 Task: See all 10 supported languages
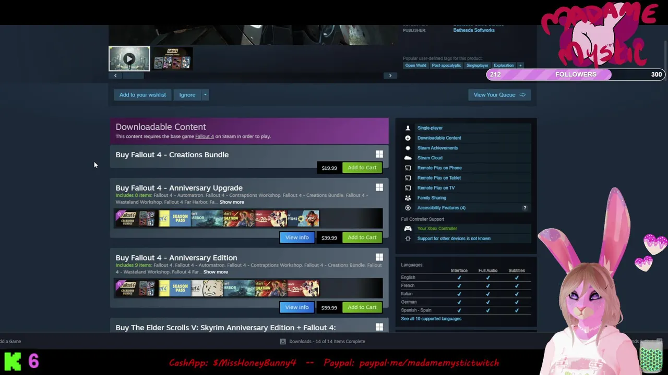[431, 319]
